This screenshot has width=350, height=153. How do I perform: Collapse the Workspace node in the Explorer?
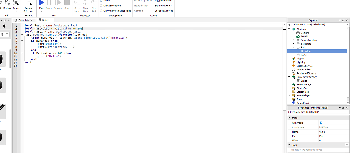pyautogui.click(x=289, y=29)
